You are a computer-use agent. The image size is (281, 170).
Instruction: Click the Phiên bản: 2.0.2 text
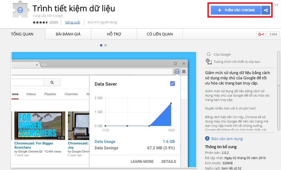[x=217, y=153]
